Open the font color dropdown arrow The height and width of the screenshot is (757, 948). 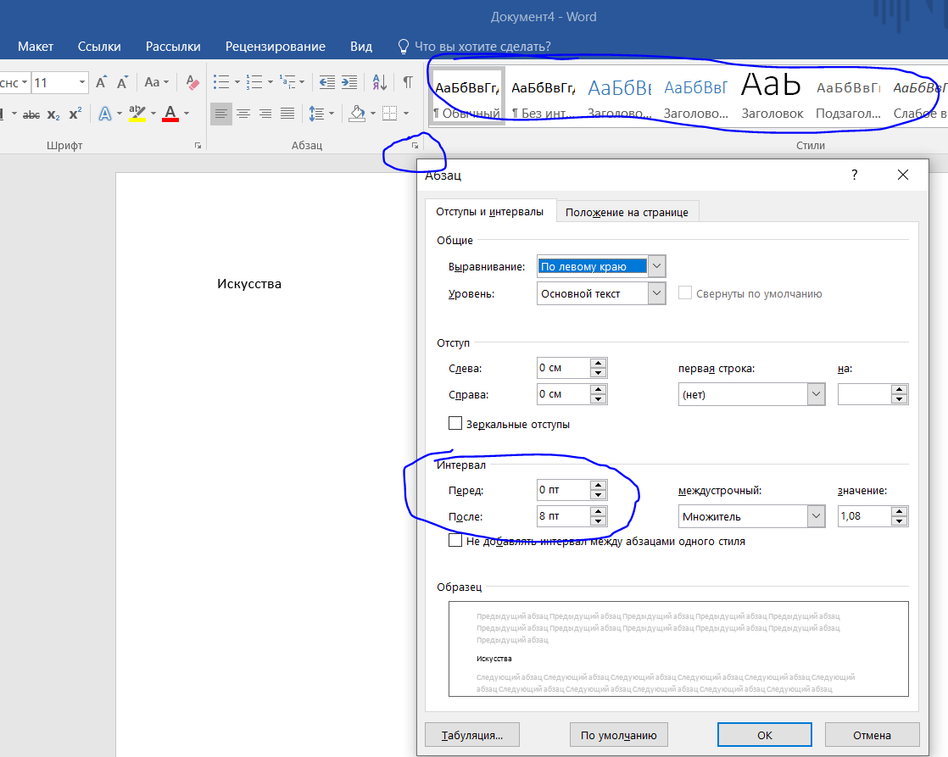(x=187, y=114)
